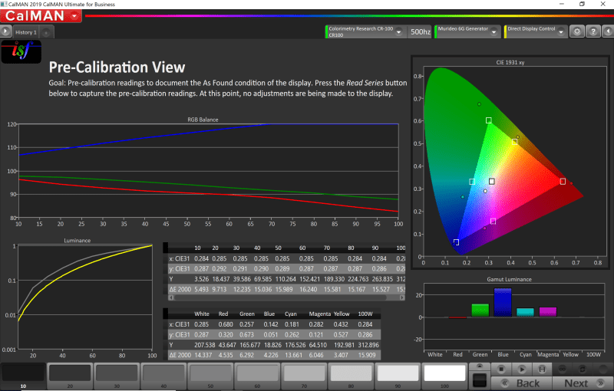Image resolution: width=614 pixels, height=391 pixels.
Task: Click the grayscale table horizontal scrollbar
Action: point(286,297)
